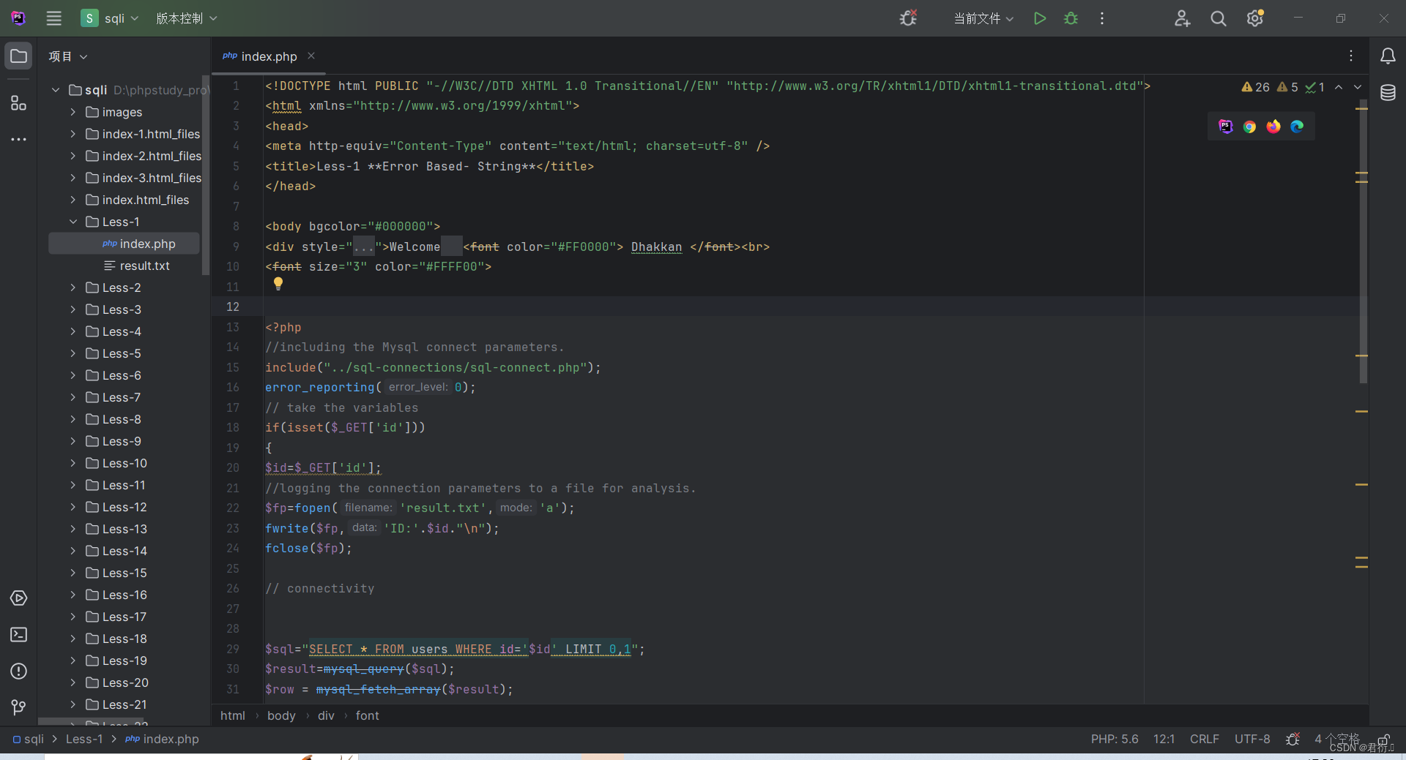This screenshot has width=1406, height=760.
Task: Change PHP: 5.6 language level
Action: point(1115,740)
